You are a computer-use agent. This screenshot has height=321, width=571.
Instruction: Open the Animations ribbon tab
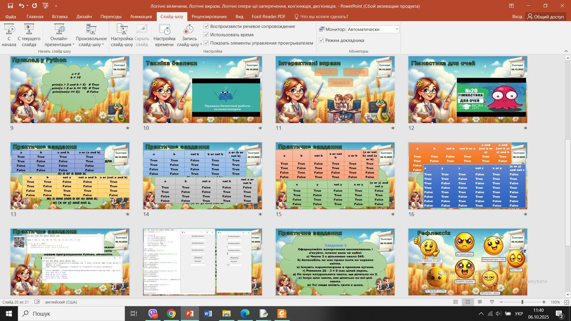pos(141,16)
